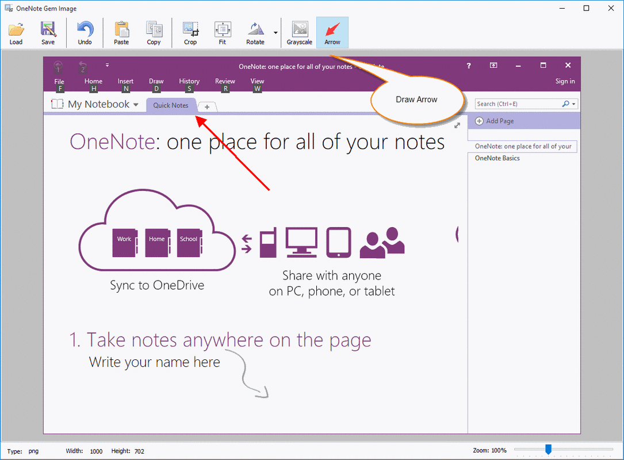
Task: Expand the My Notebook dropdown
Action: [136, 105]
